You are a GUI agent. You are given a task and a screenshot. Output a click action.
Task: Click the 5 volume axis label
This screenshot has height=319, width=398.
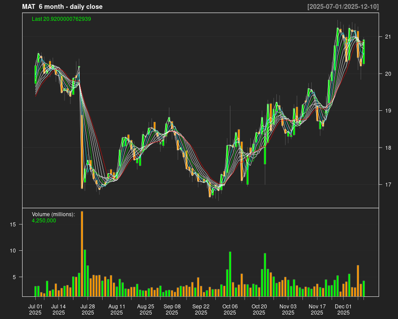(14, 277)
